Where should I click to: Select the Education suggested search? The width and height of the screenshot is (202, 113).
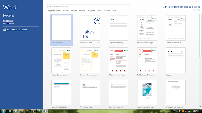click(107, 10)
